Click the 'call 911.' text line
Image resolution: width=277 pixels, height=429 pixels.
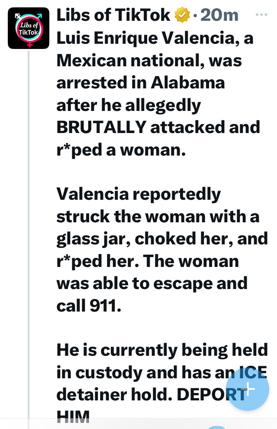(89, 305)
